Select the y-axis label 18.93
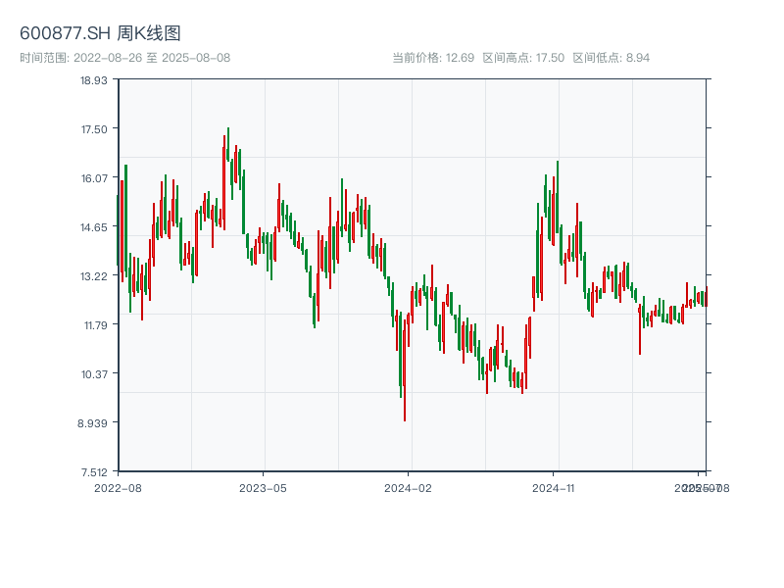This screenshot has width=784, height=588. point(94,80)
